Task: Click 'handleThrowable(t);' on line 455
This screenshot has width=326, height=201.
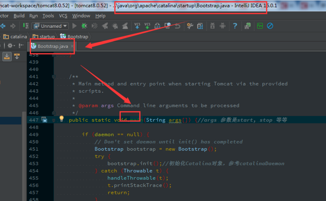Action: pos(138,178)
